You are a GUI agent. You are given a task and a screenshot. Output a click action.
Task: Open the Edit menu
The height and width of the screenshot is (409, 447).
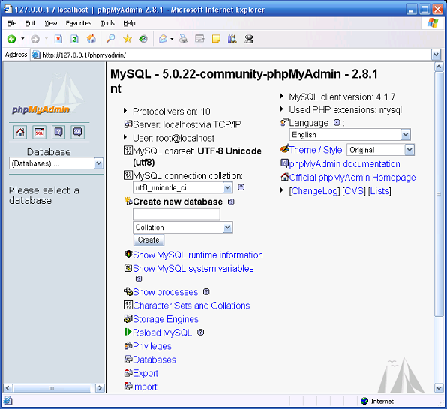pos(30,23)
